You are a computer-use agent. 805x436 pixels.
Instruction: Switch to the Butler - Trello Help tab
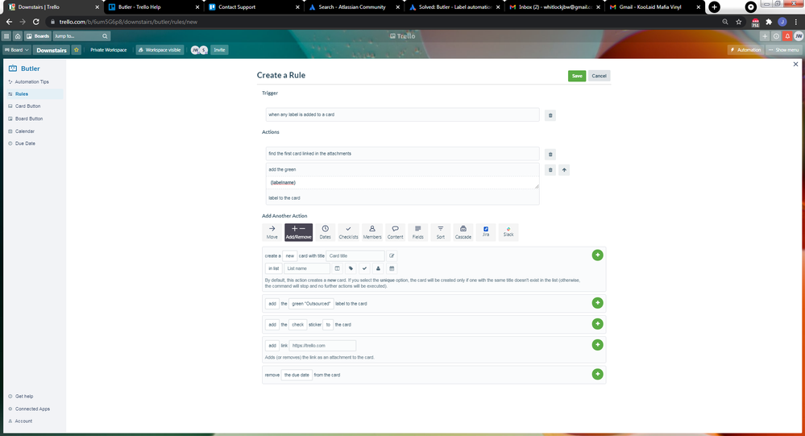[153, 7]
